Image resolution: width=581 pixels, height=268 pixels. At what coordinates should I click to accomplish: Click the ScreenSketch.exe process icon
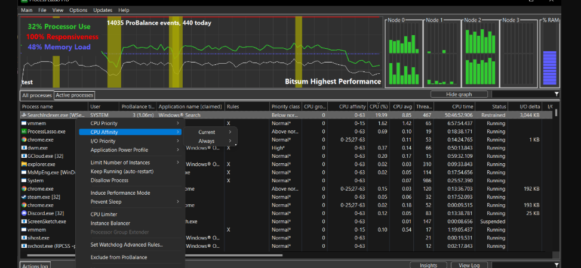point(24,222)
